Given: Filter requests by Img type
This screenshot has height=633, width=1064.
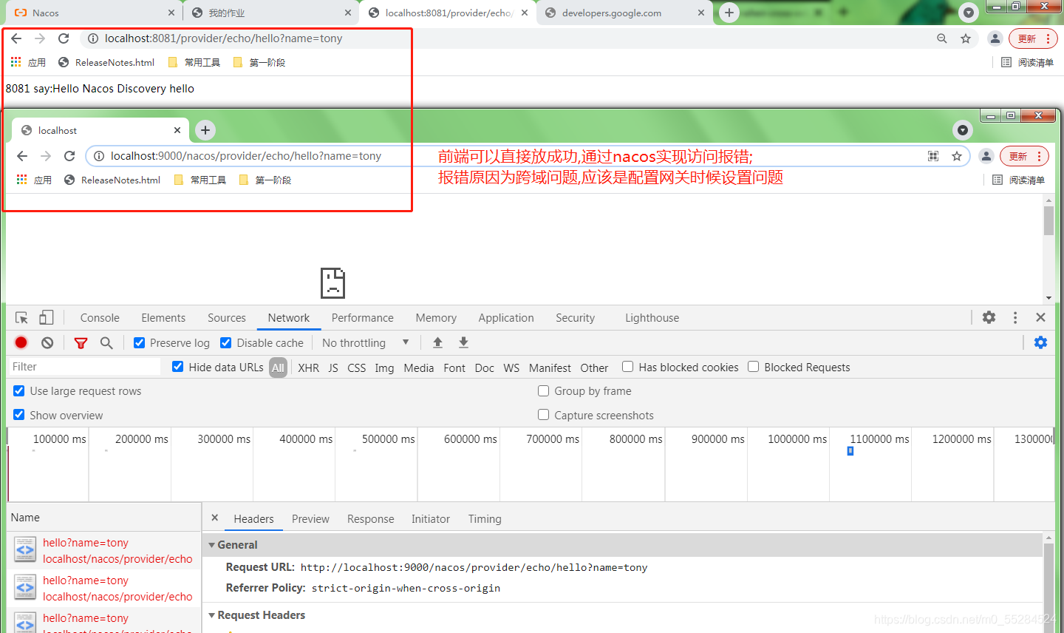Looking at the screenshot, I should pyautogui.click(x=384, y=368).
